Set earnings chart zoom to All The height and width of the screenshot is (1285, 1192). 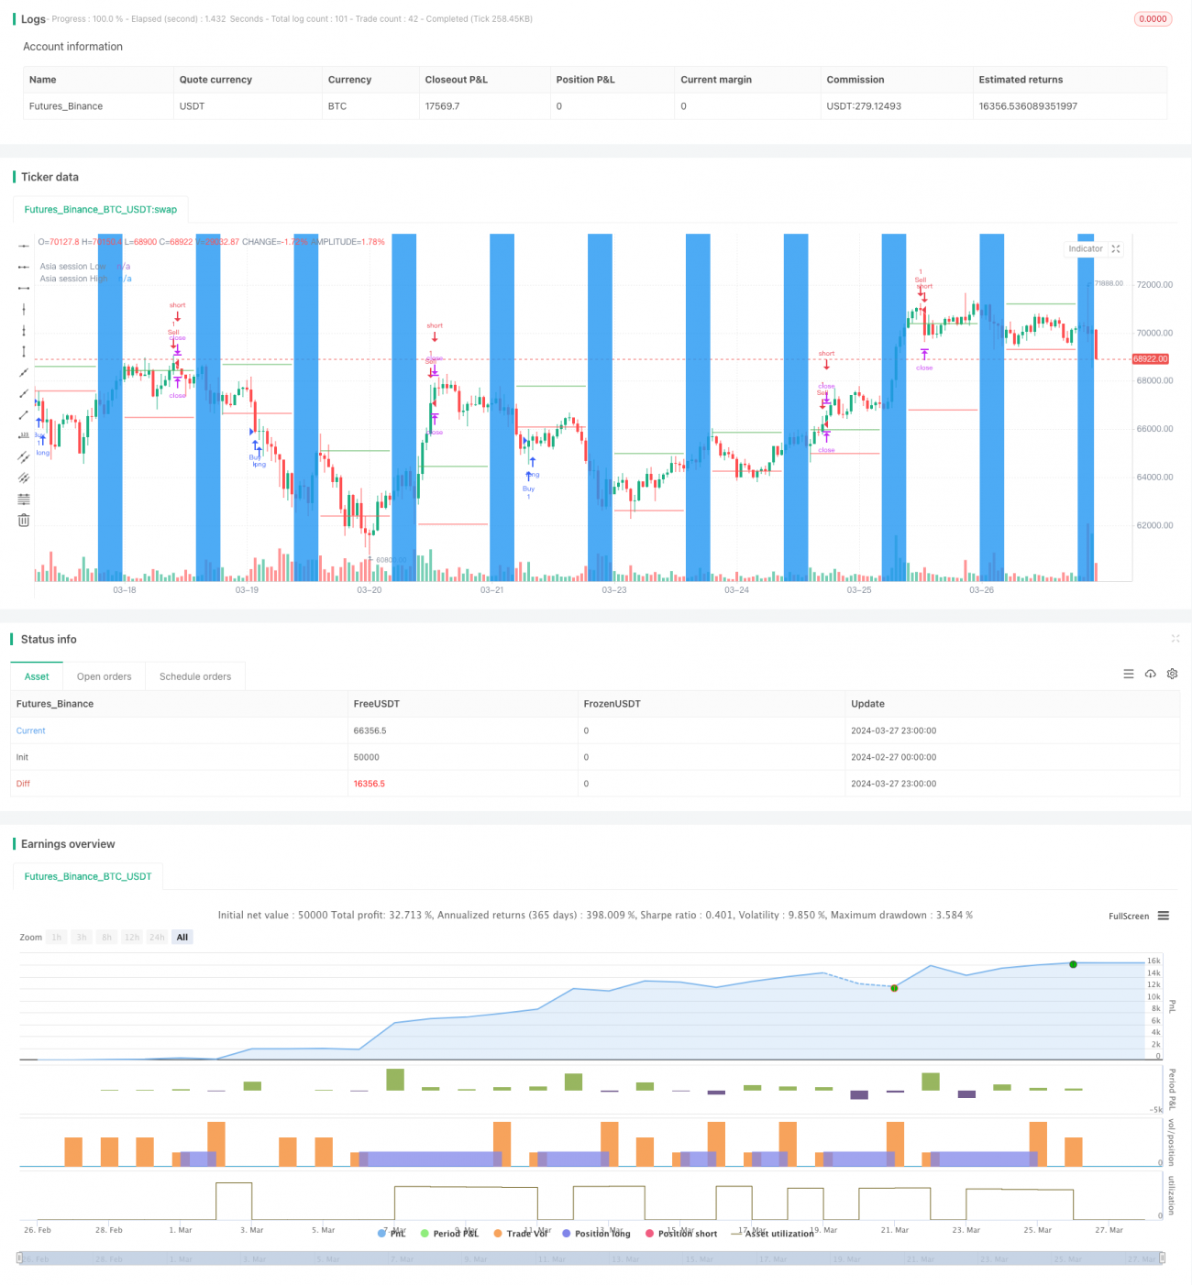[x=182, y=938]
